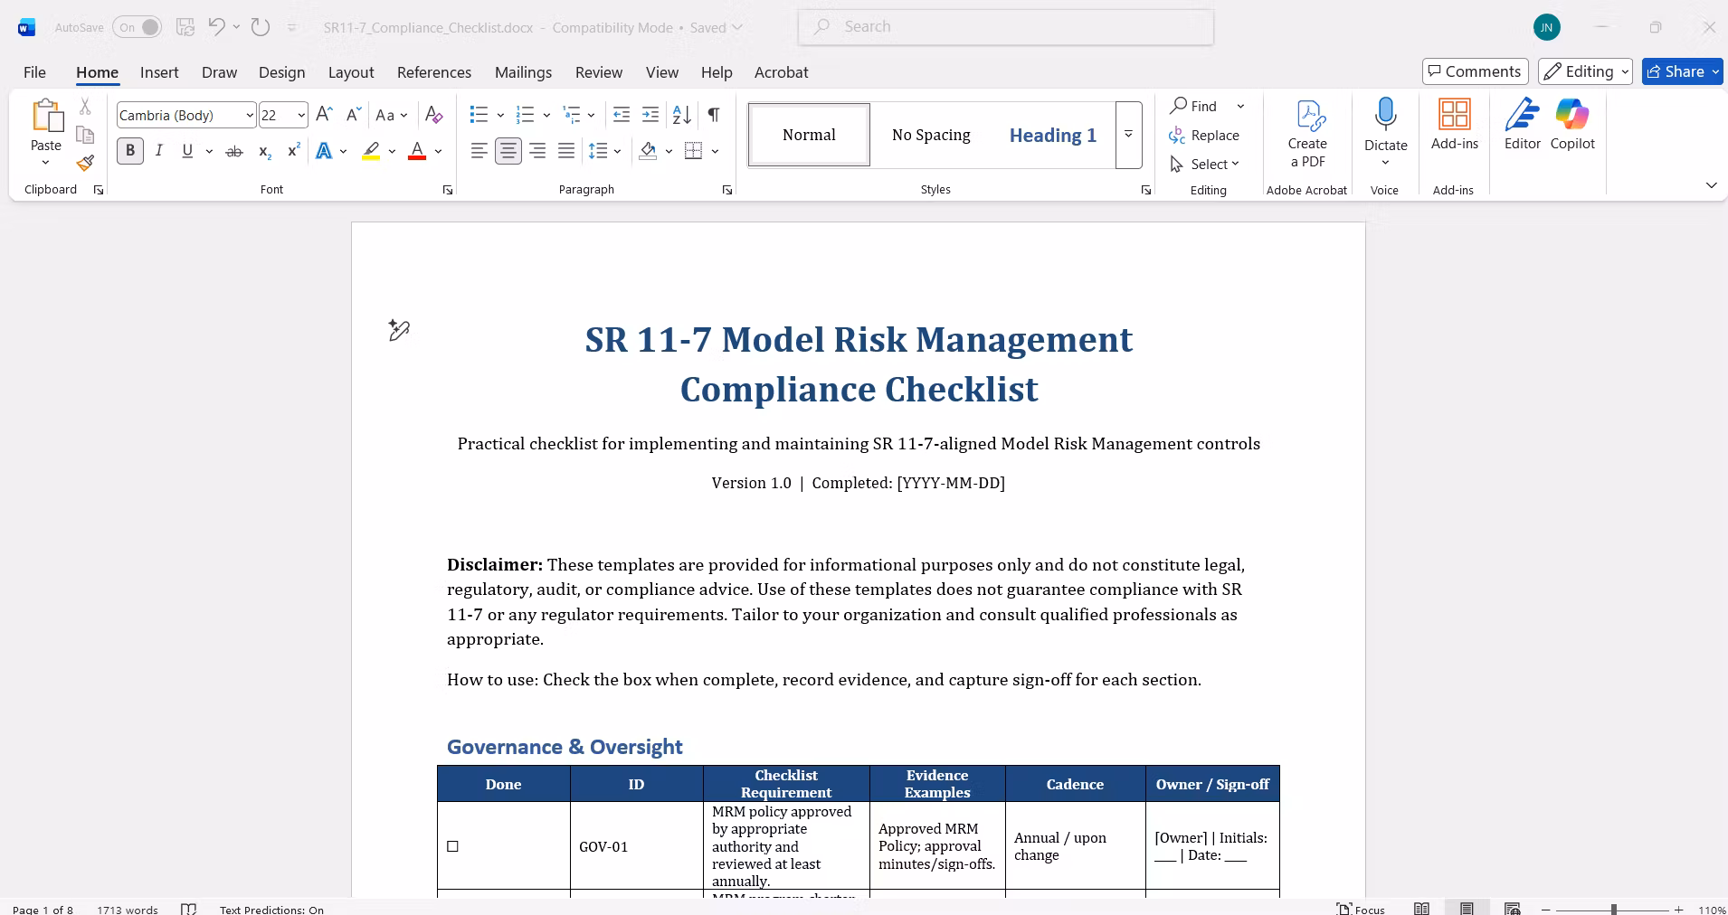
Task: Open the Editing mode dropdown
Action: tap(1586, 71)
